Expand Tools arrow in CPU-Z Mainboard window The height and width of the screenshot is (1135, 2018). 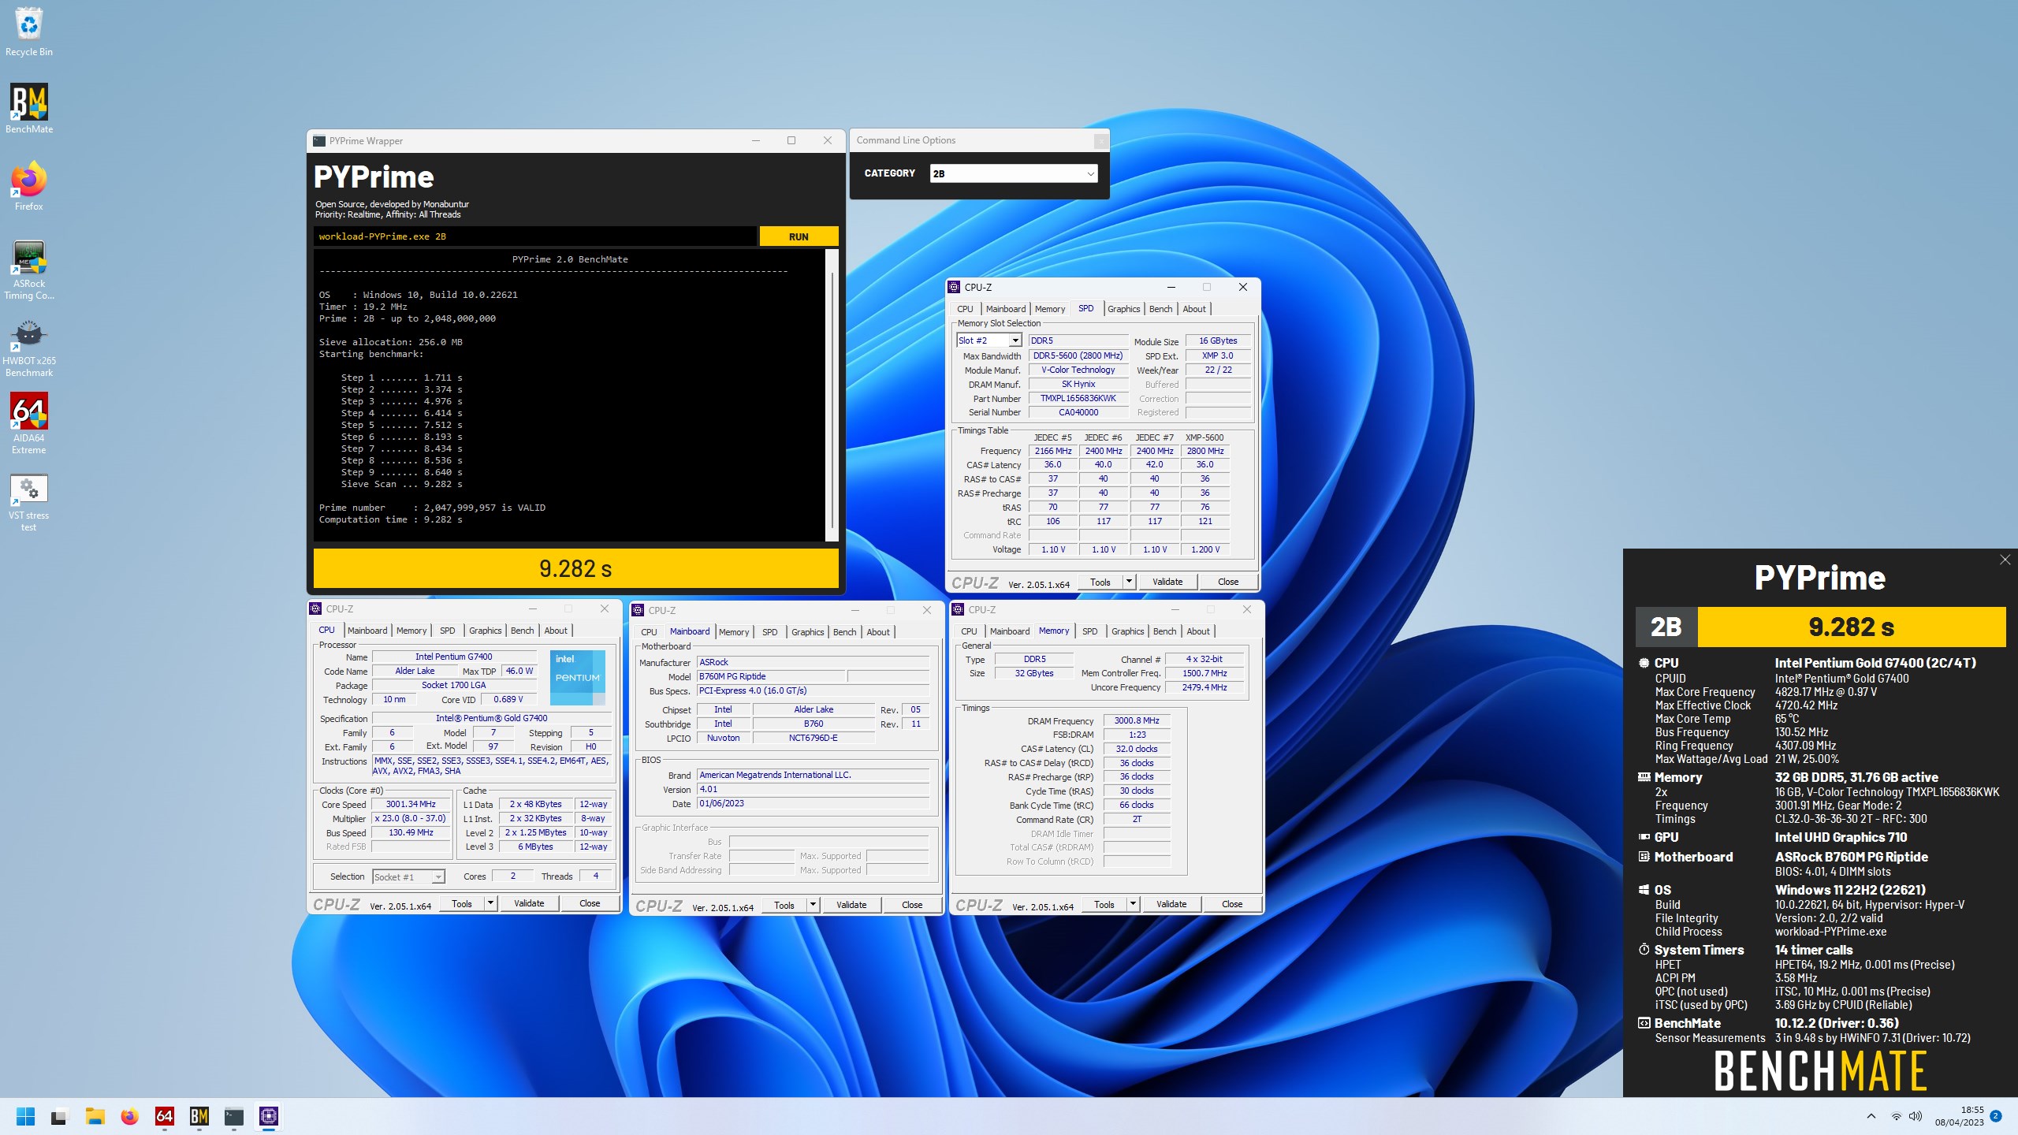[x=813, y=905]
